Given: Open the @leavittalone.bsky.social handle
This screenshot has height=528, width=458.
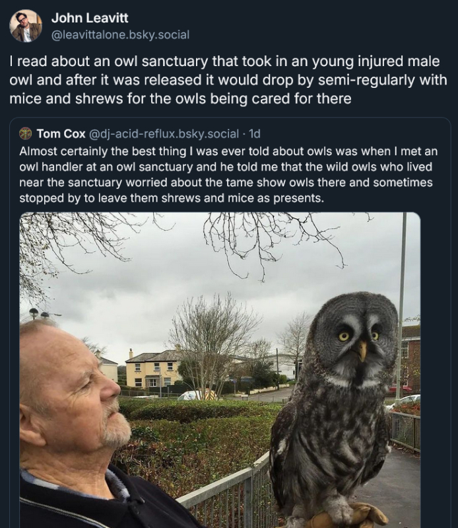Looking at the screenshot, I should point(120,34).
